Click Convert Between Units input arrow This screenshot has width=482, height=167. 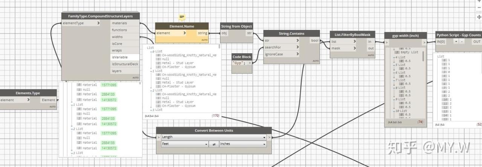159,137
